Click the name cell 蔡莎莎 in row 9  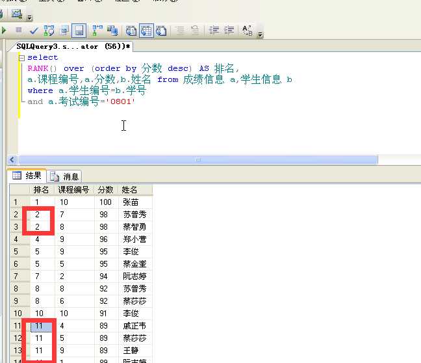135,301
